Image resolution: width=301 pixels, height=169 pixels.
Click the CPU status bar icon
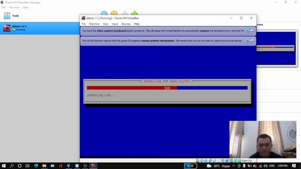point(231,161)
